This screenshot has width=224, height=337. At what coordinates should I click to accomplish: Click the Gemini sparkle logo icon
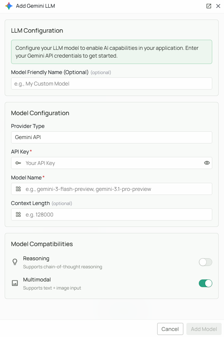[x=9, y=6]
